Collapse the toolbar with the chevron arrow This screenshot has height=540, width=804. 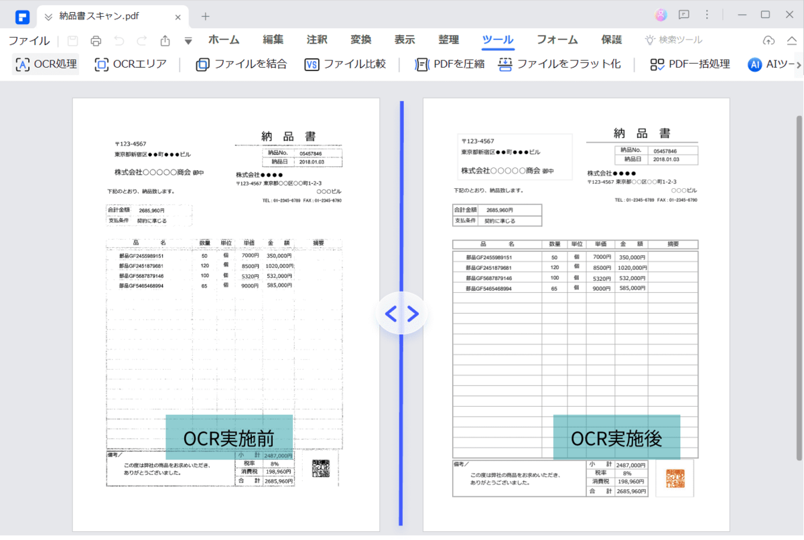pyautogui.click(x=791, y=40)
